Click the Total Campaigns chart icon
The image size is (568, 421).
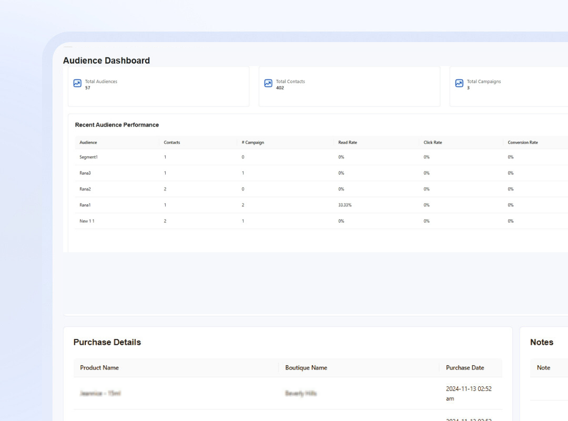[x=459, y=83]
